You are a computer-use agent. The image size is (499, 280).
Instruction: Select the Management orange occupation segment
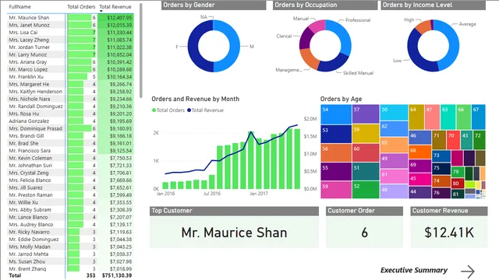click(x=309, y=59)
